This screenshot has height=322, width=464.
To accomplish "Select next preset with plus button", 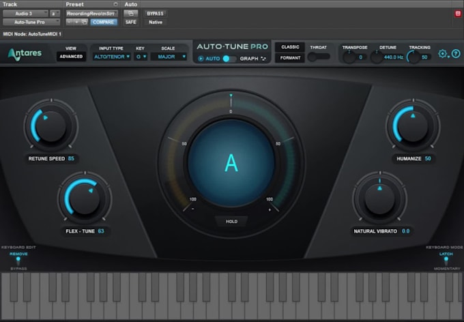I will click(x=76, y=23).
